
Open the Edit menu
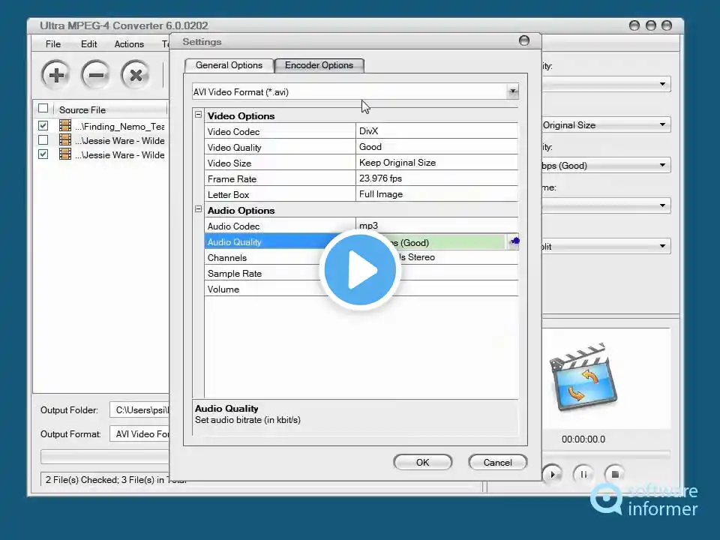pyautogui.click(x=89, y=44)
